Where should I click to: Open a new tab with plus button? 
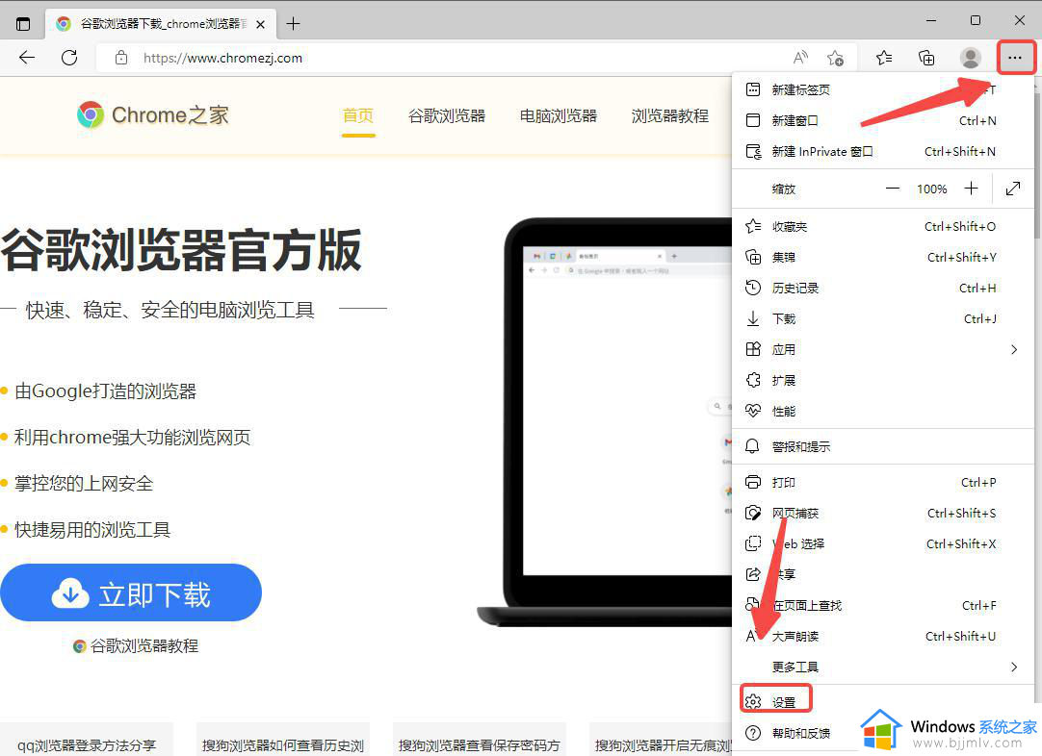(293, 24)
